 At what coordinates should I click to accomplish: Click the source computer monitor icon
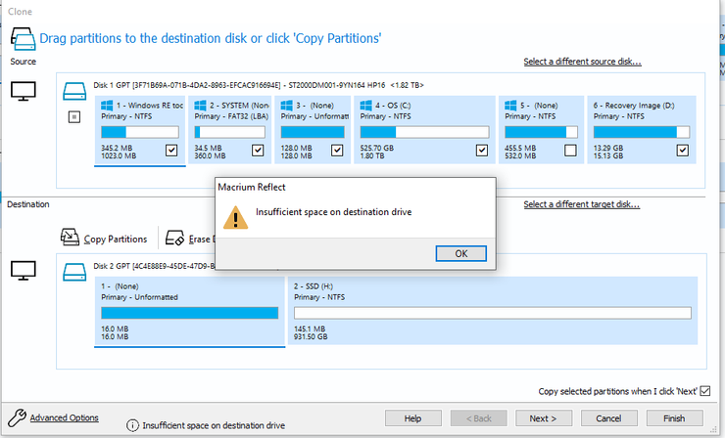point(23,91)
